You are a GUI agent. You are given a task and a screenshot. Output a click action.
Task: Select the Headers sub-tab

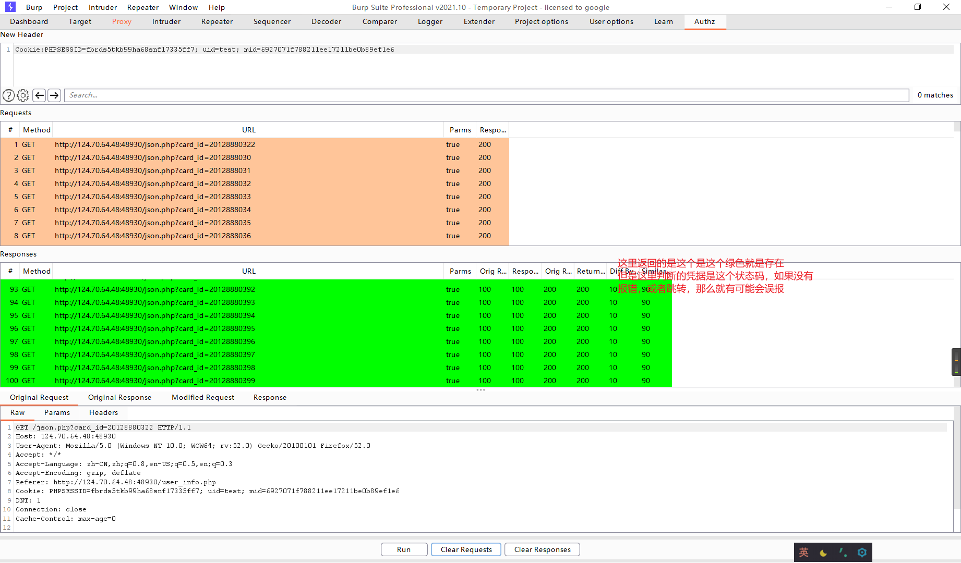click(x=103, y=412)
